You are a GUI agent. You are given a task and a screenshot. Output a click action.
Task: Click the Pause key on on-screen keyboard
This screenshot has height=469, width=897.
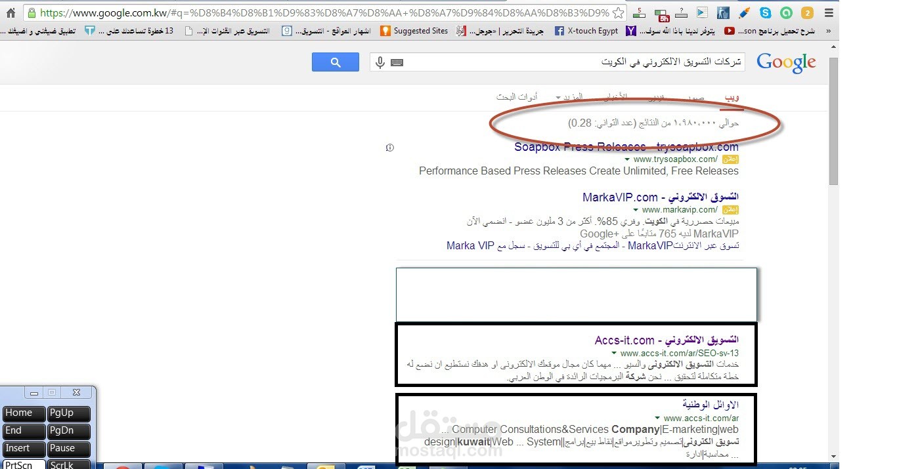click(x=68, y=449)
